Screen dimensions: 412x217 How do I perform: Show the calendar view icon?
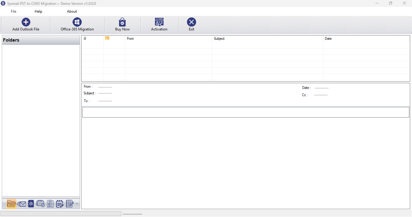(x=40, y=204)
